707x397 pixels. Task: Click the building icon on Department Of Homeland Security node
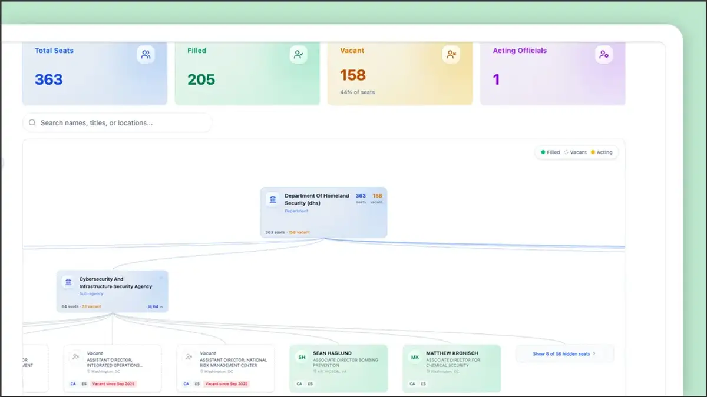pos(273,199)
